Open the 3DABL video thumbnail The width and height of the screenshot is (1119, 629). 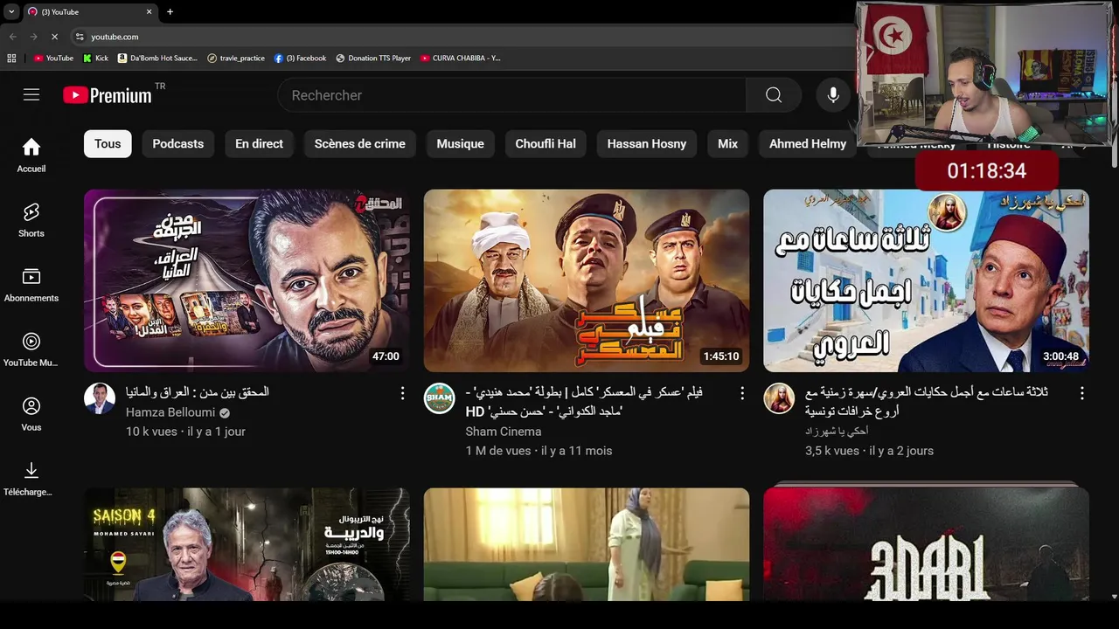click(926, 544)
